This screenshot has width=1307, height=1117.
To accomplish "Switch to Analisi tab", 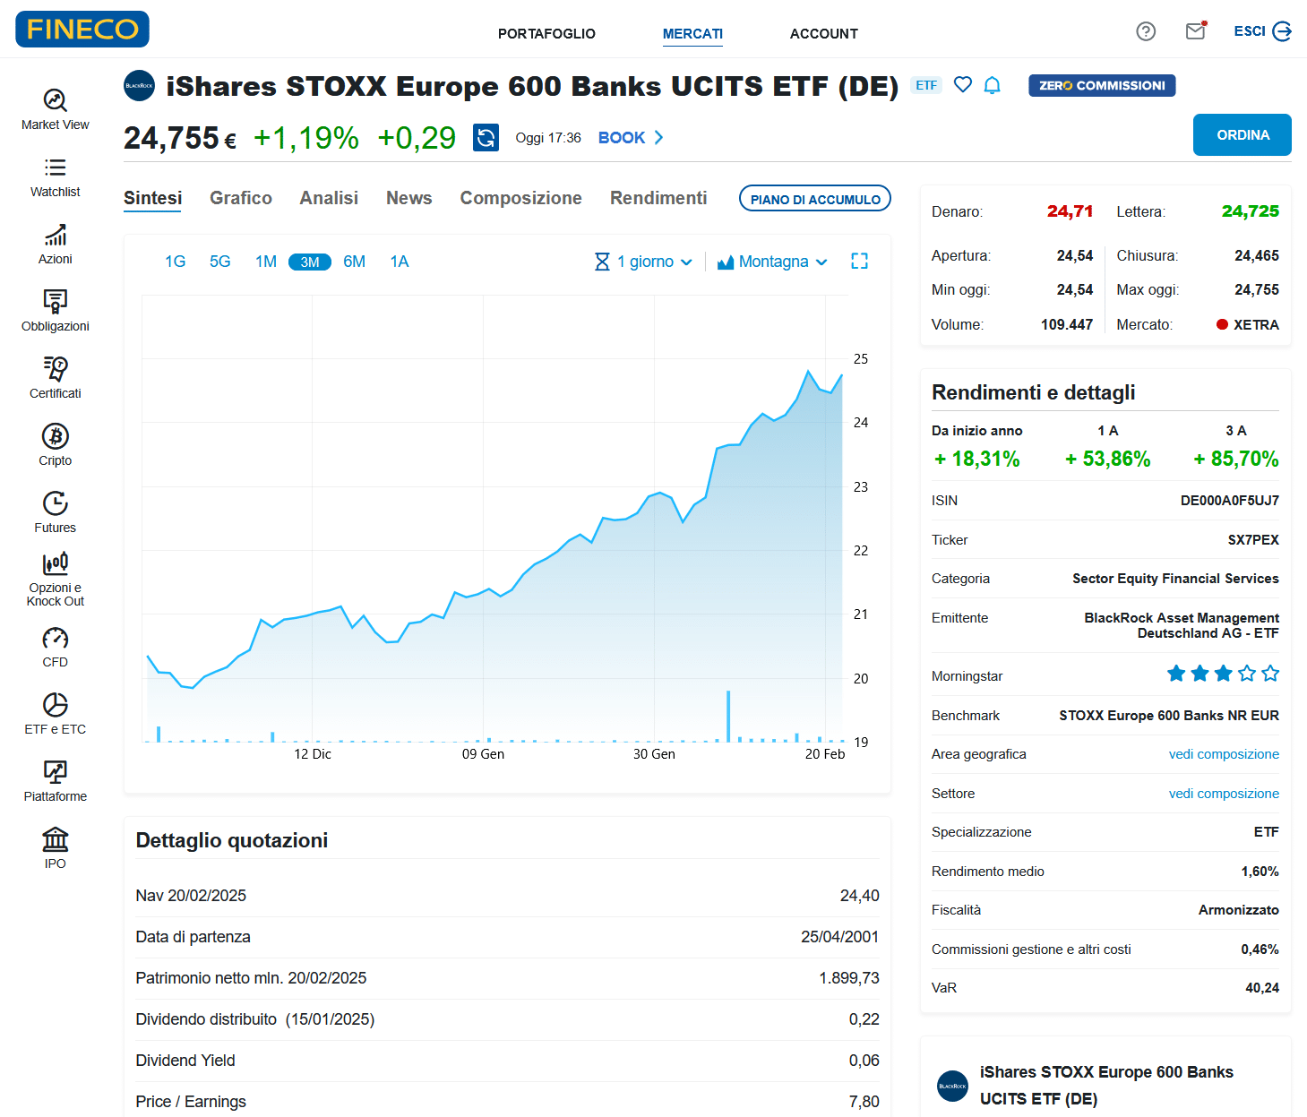I will coord(329,198).
